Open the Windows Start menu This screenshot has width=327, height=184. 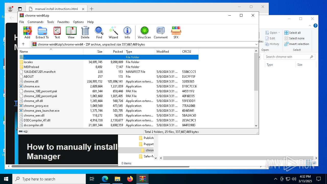(6, 179)
